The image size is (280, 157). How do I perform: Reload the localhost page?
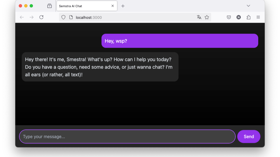point(41,17)
